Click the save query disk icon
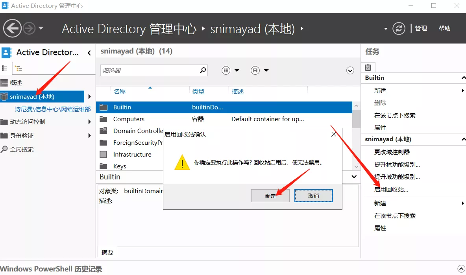The image size is (466, 275). click(255, 70)
